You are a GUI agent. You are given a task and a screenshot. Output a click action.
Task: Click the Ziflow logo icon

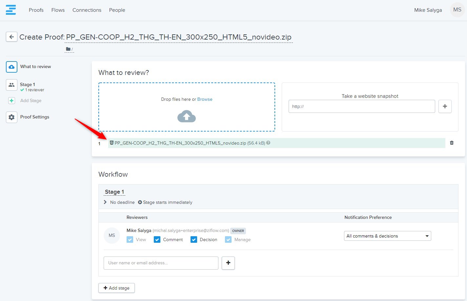pos(11,10)
